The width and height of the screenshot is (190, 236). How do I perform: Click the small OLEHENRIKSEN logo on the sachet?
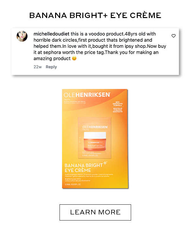(95, 127)
